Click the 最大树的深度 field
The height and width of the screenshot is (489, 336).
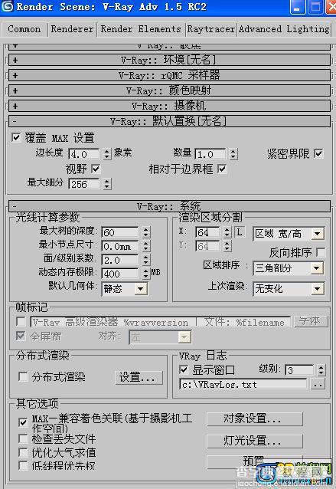coord(120,232)
